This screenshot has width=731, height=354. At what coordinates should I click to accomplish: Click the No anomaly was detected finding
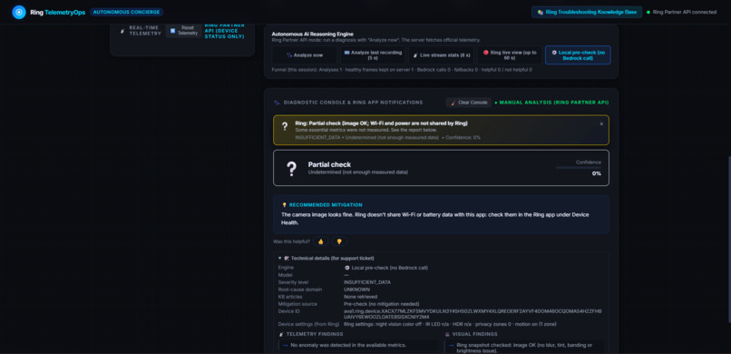click(358, 345)
